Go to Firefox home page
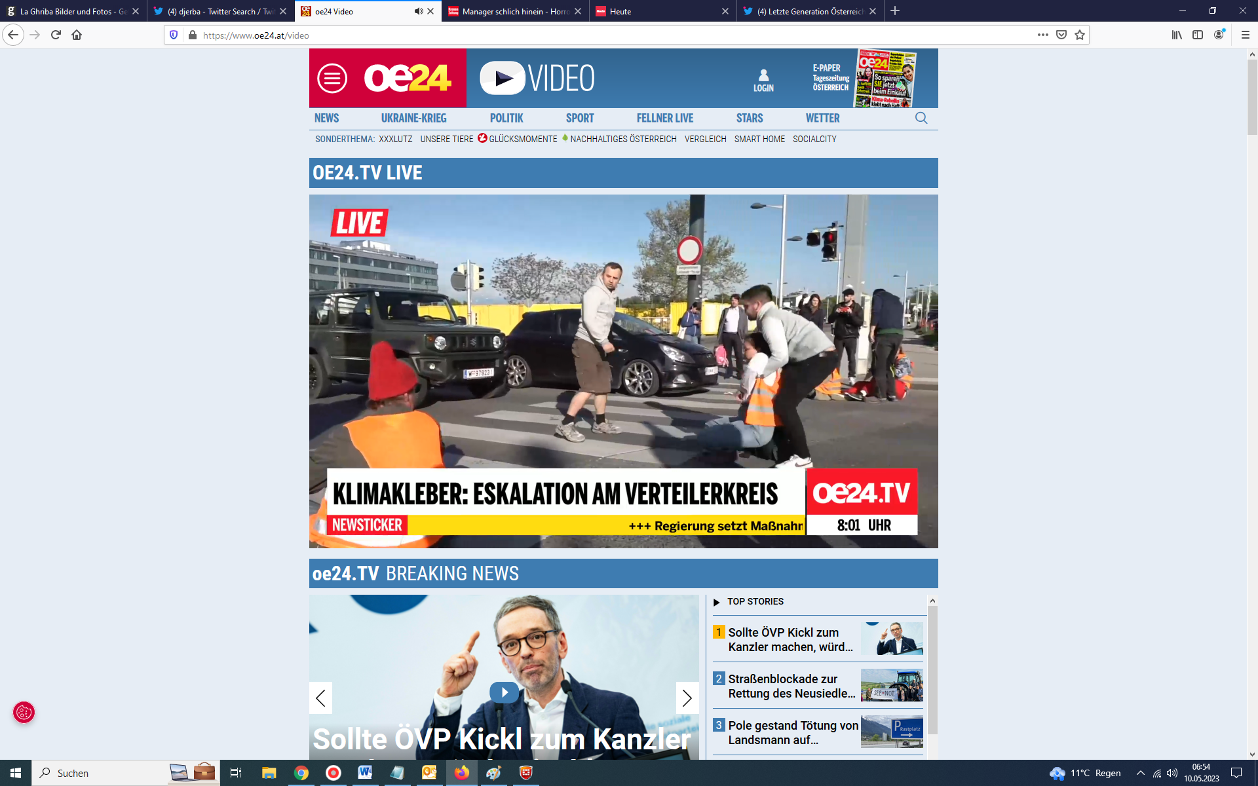The image size is (1258, 786). click(x=77, y=35)
